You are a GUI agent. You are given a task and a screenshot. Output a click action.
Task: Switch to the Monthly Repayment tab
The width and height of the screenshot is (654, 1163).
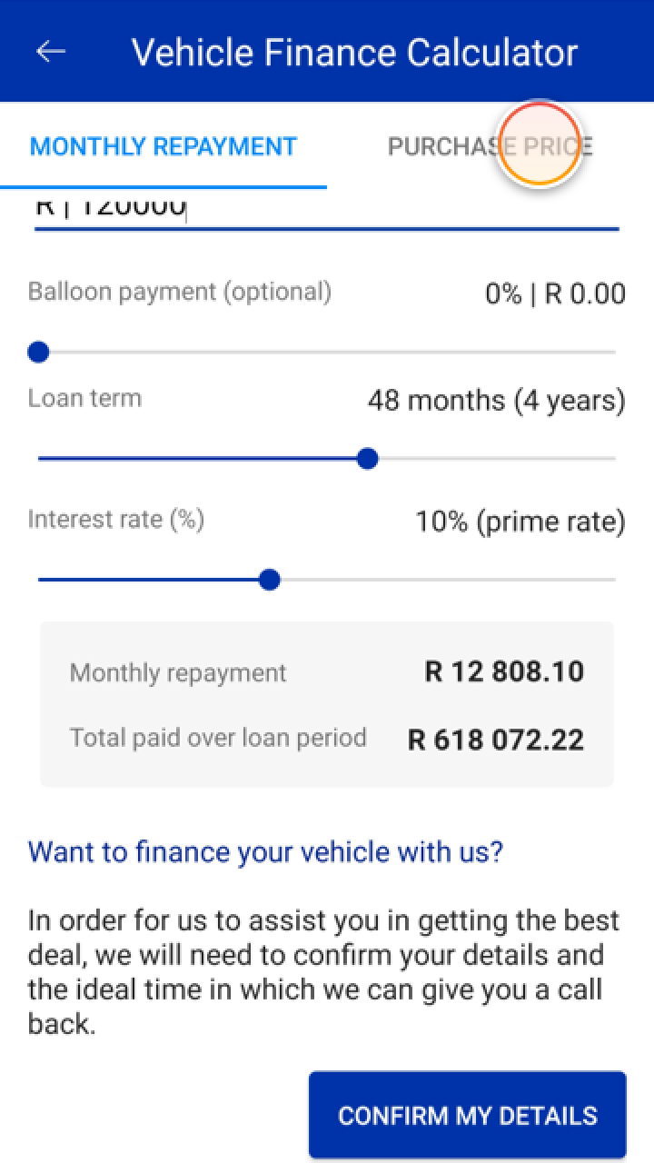(163, 146)
